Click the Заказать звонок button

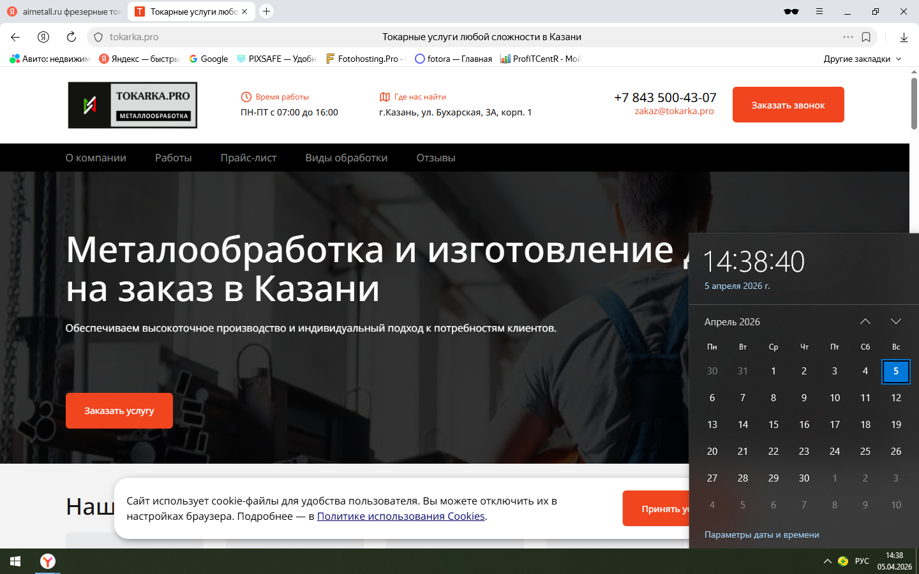[788, 105]
